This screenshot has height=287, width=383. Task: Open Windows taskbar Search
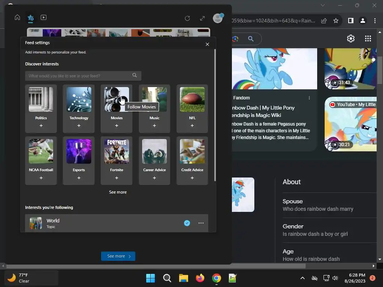[167, 278]
